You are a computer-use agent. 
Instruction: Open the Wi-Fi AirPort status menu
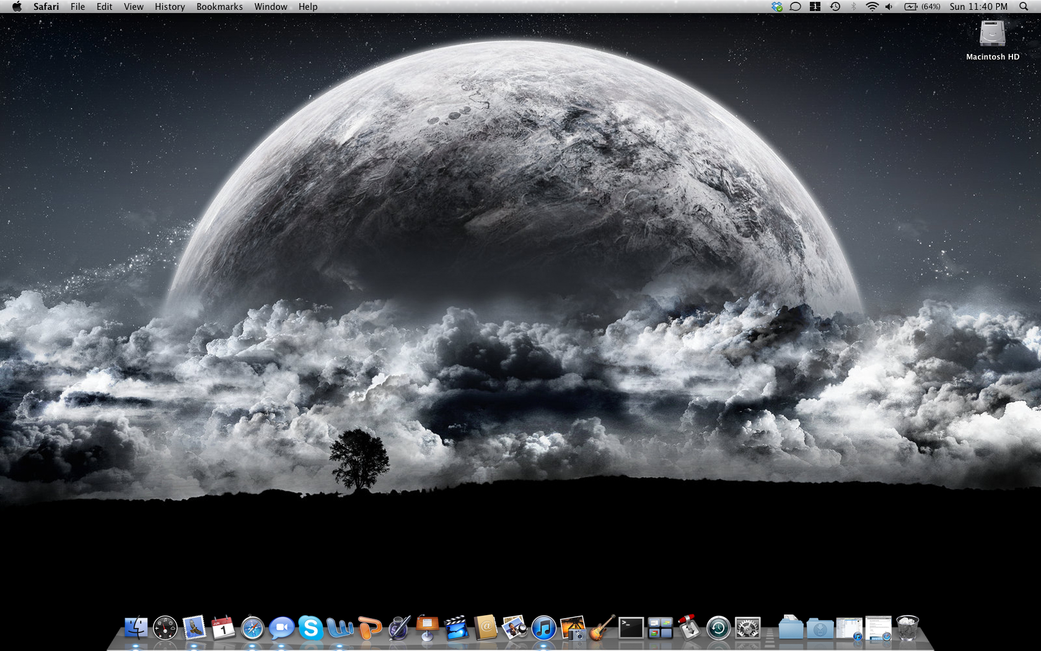[x=872, y=7]
